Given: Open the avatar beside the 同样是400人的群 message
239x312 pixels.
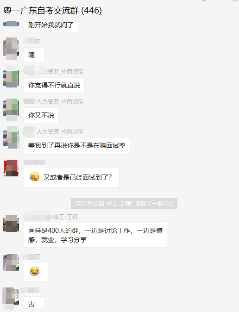Looking at the screenshot, I should click(11, 224).
